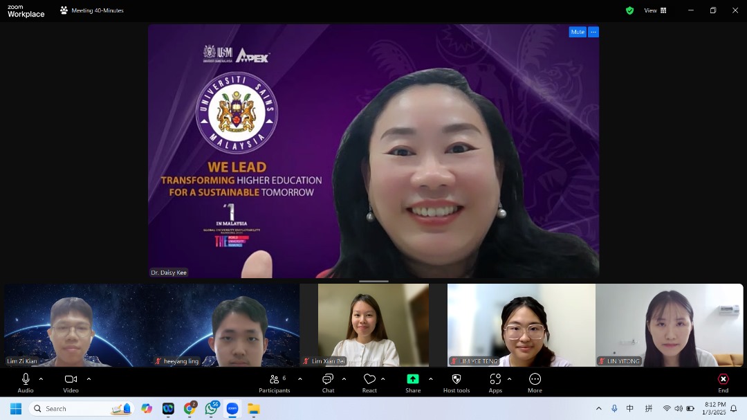Expand share options arrow
The height and width of the screenshot is (420, 747).
tap(431, 379)
